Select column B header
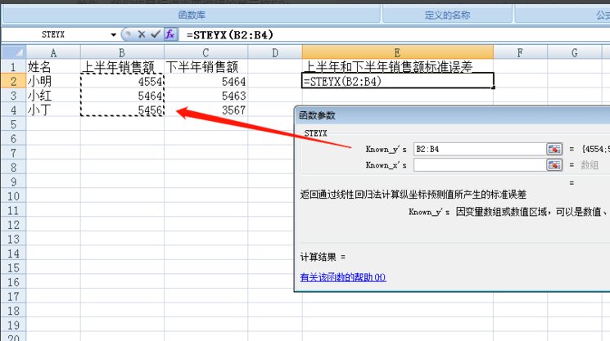The height and width of the screenshot is (341, 610). tap(122, 53)
